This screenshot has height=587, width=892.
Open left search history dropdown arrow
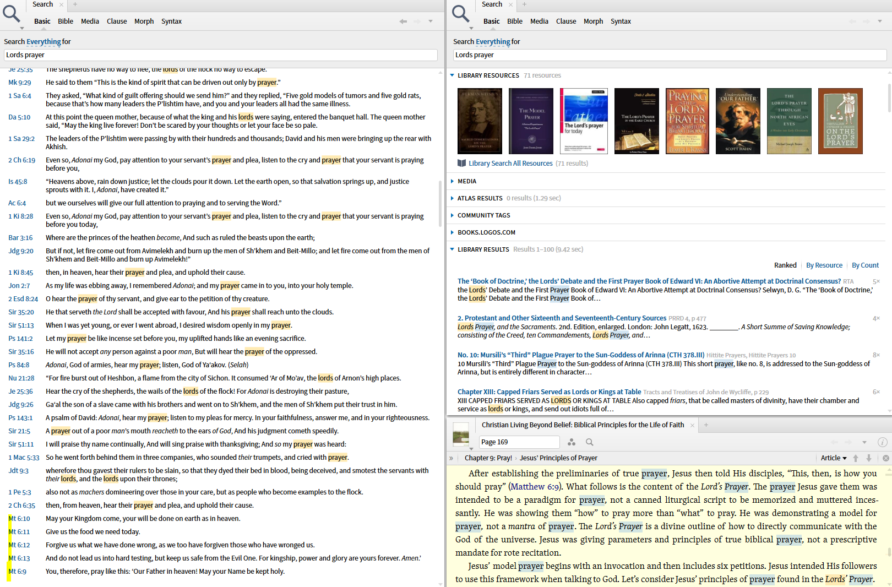[431, 21]
